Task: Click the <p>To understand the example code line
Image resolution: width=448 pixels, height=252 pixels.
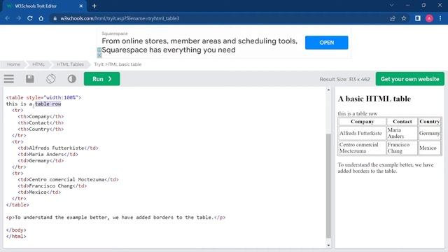Action: [x=115, y=217]
